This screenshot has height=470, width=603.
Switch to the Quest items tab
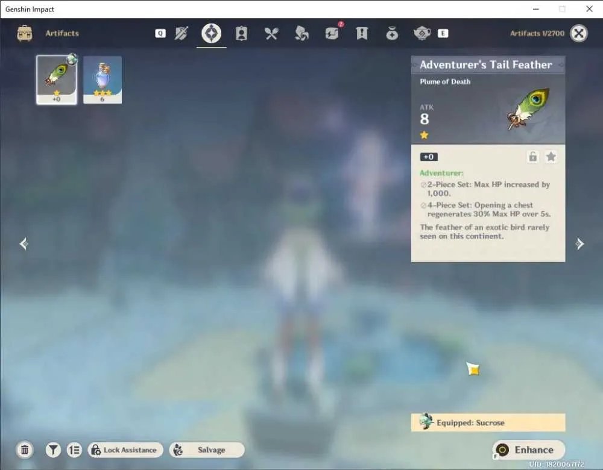click(x=362, y=33)
